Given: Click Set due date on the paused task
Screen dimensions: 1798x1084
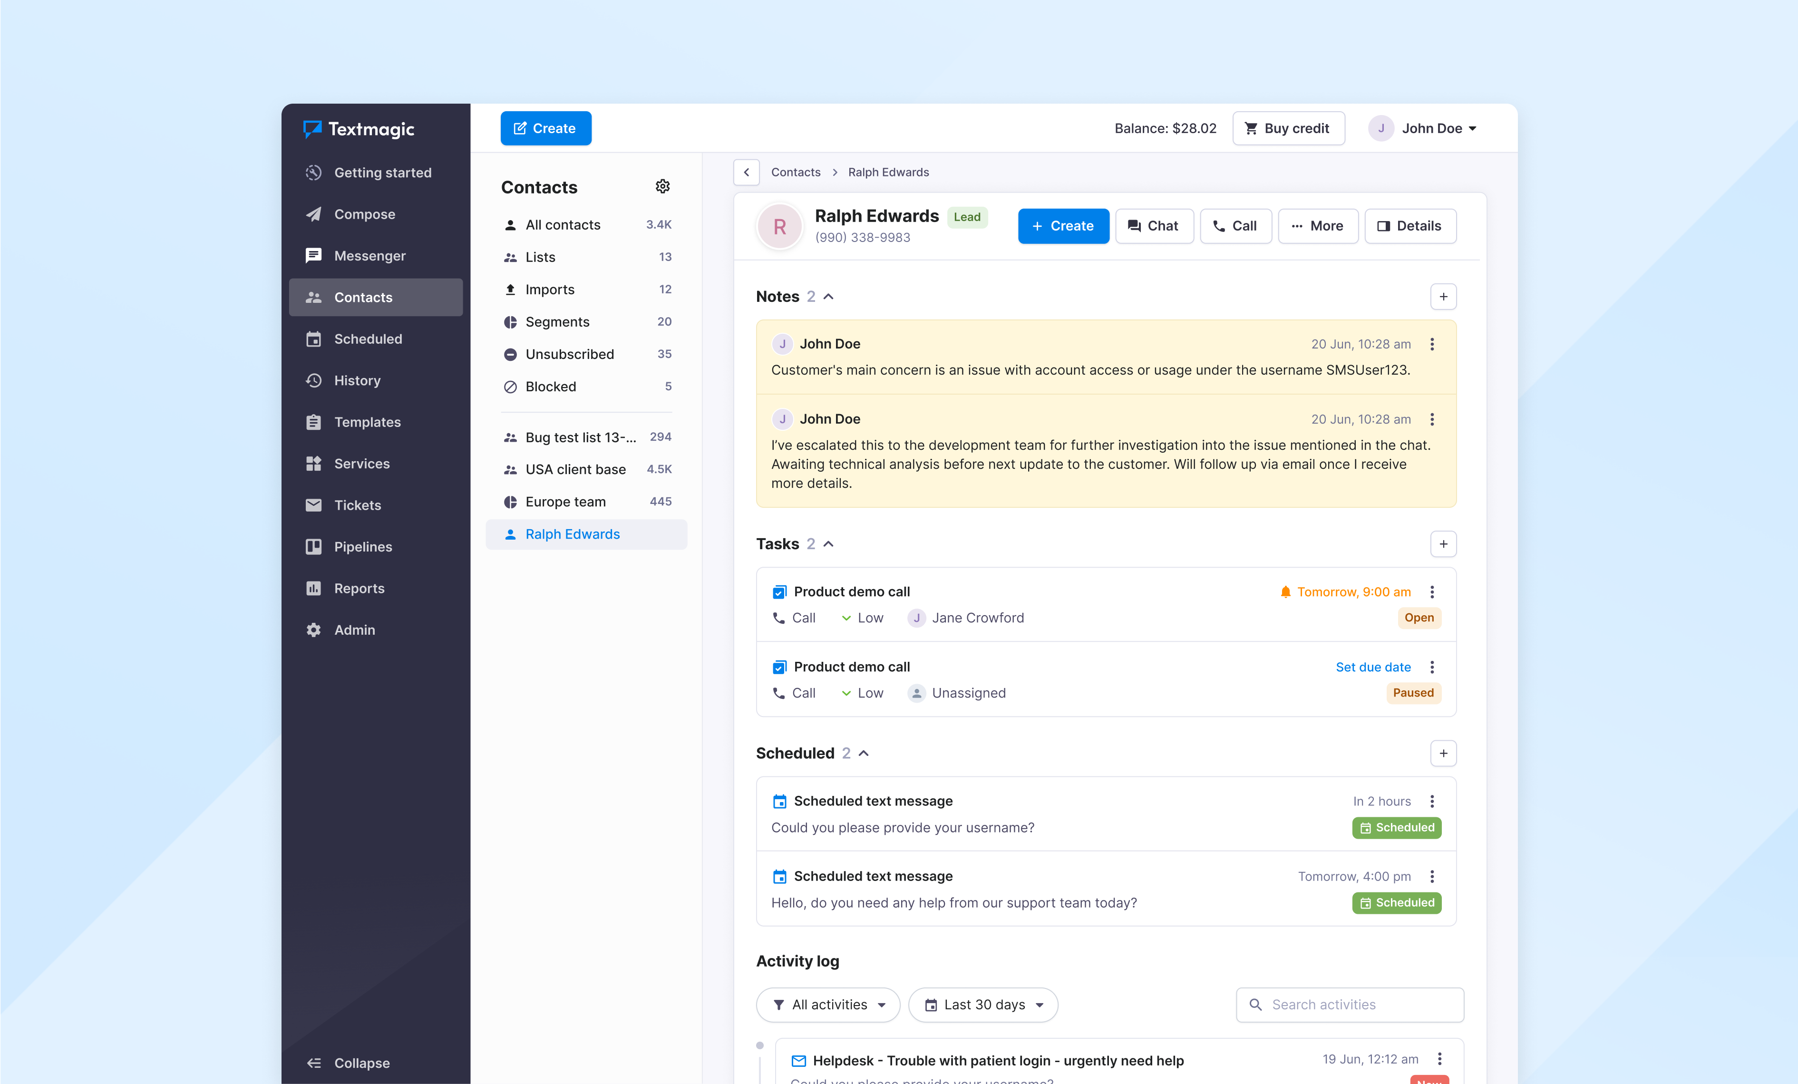Looking at the screenshot, I should click(x=1372, y=667).
